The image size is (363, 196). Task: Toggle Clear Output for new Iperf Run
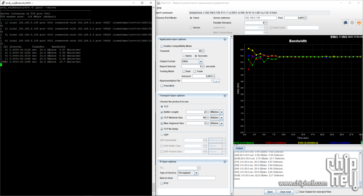point(297,192)
